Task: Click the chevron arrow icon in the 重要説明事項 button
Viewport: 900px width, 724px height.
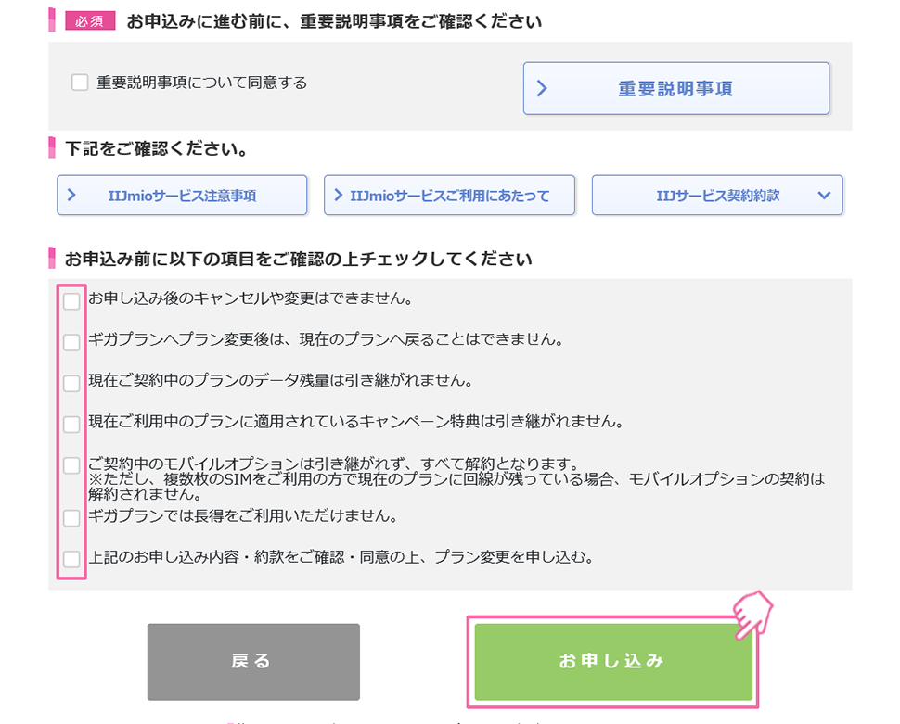Action: click(x=543, y=89)
